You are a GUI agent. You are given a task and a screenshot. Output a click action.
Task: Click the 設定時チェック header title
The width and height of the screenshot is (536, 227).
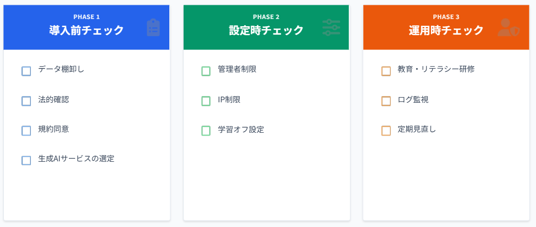[266, 30]
